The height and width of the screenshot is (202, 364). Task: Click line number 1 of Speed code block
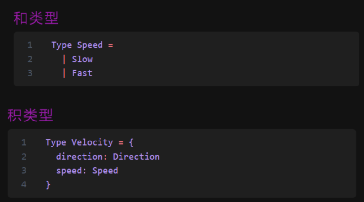pos(30,45)
